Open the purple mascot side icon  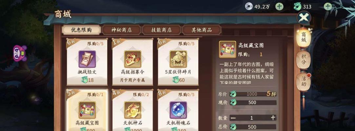[19, 53]
